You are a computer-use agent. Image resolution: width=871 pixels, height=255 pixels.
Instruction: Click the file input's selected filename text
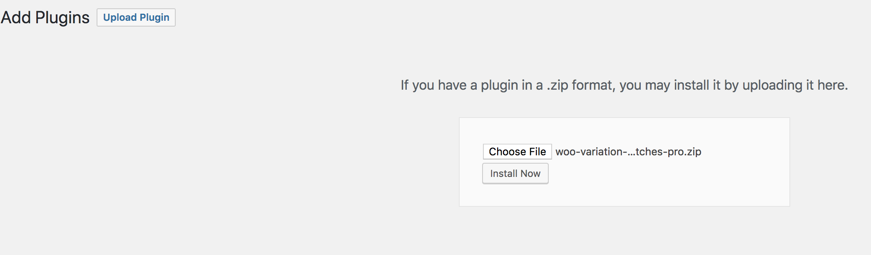(628, 152)
